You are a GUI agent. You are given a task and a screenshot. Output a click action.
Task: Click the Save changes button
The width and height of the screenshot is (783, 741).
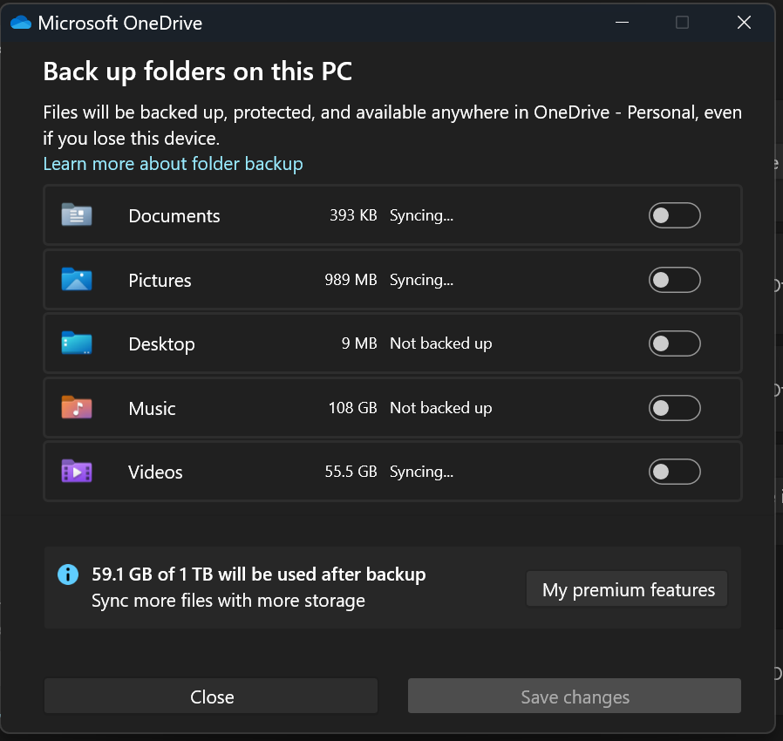coord(574,696)
